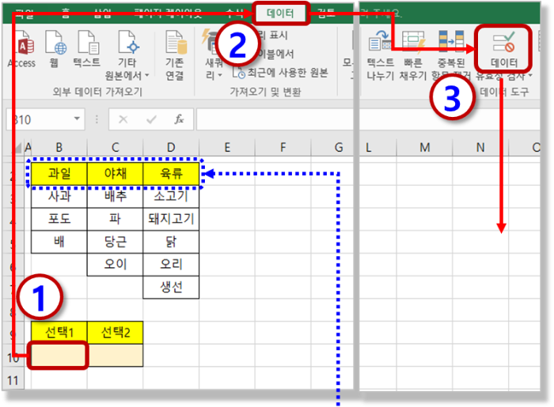Click the Access import icon
554x407 pixels.
22,49
